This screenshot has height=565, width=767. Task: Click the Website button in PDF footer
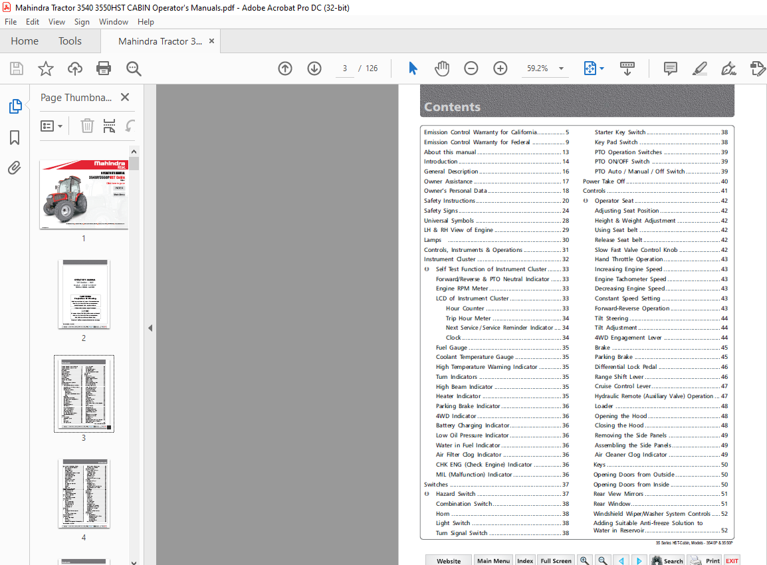(449, 560)
